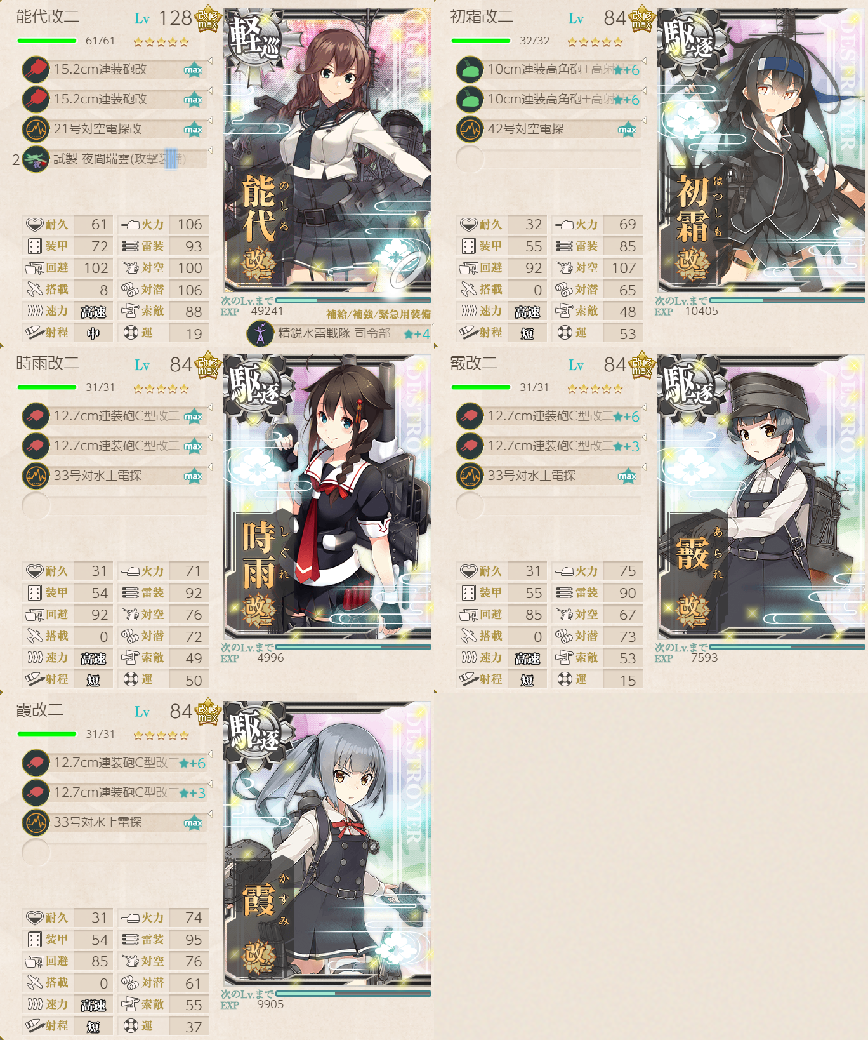Select 21号対空電探改 radar icon
Image resolution: width=868 pixels, height=1040 pixels.
(36, 129)
